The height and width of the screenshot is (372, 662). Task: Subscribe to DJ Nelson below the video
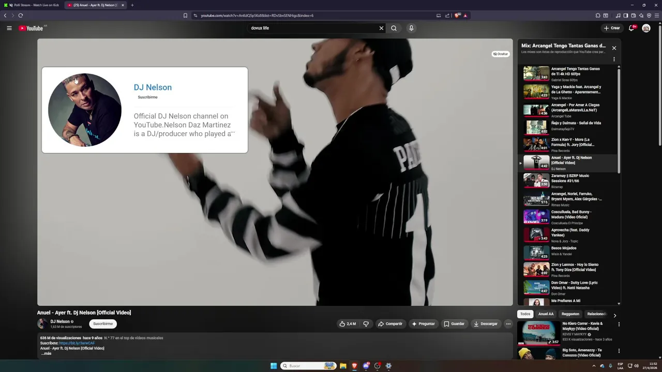pyautogui.click(x=103, y=324)
